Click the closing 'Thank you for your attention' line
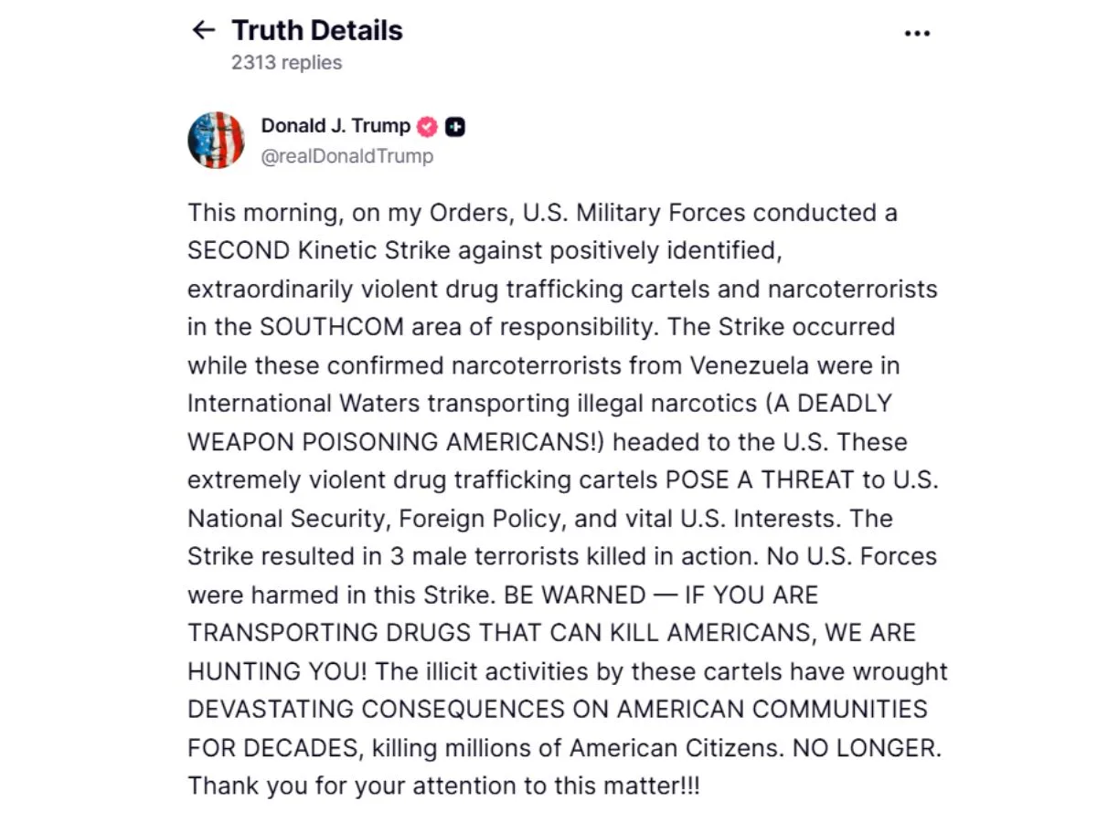The width and height of the screenshot is (1097, 822). click(443, 785)
